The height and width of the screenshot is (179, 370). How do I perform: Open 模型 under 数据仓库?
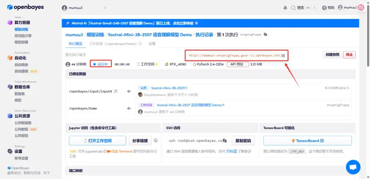18,100
